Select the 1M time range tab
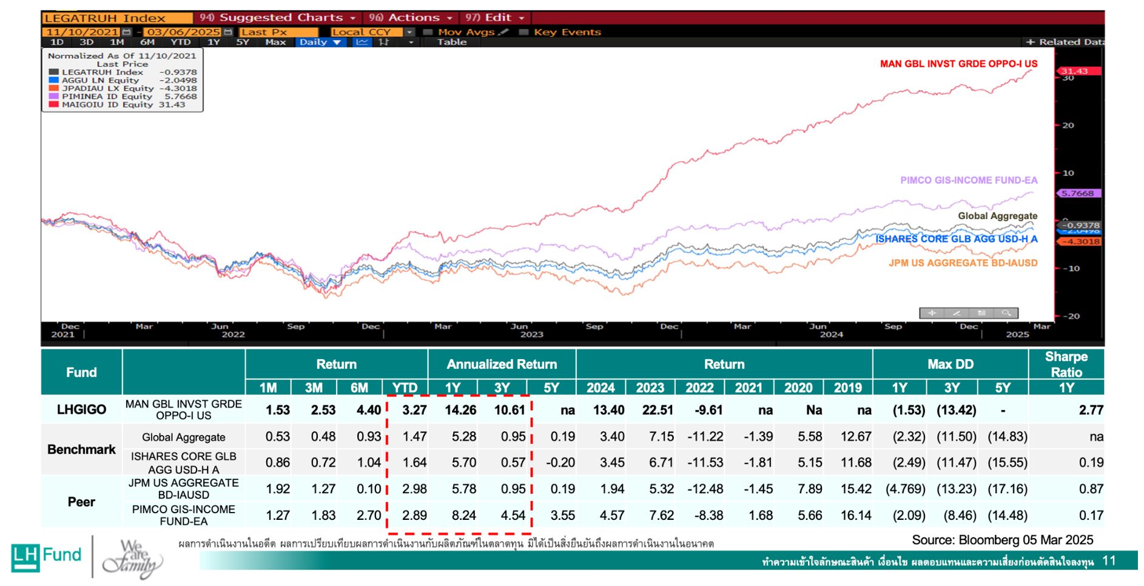This screenshot has width=1144, height=586. 117,42
